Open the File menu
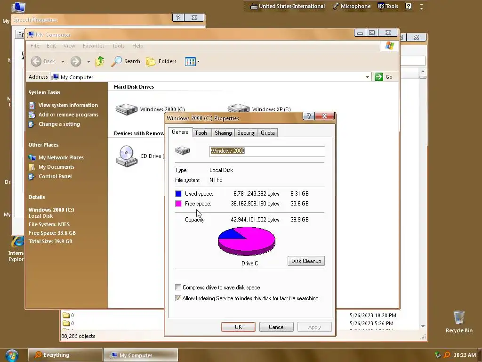The image size is (482, 362). click(35, 46)
